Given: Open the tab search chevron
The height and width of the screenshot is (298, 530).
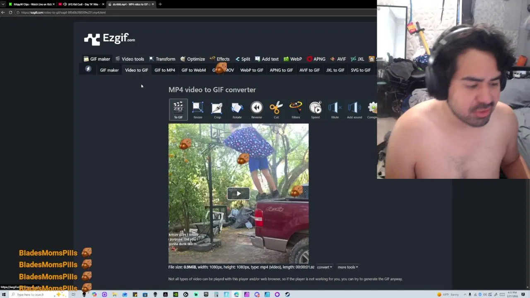Looking at the screenshot, I should coord(3,4).
